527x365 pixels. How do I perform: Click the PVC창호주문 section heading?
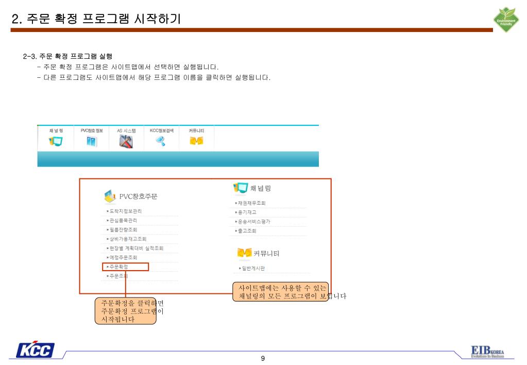point(138,196)
